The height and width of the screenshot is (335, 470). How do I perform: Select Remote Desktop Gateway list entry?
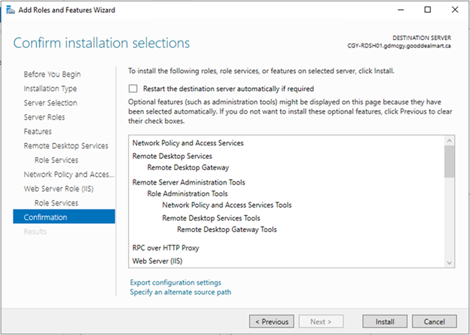[188, 167]
